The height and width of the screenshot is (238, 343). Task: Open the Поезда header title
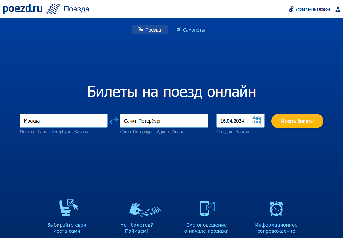[77, 9]
